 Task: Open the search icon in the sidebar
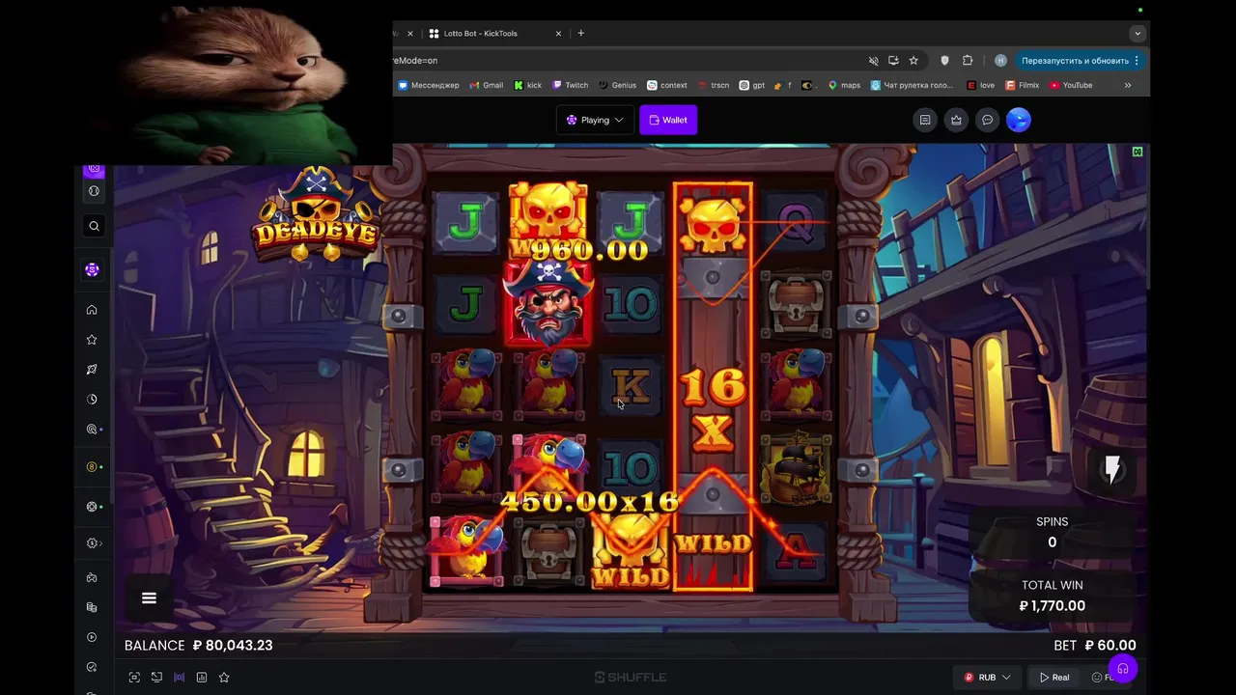(x=94, y=226)
